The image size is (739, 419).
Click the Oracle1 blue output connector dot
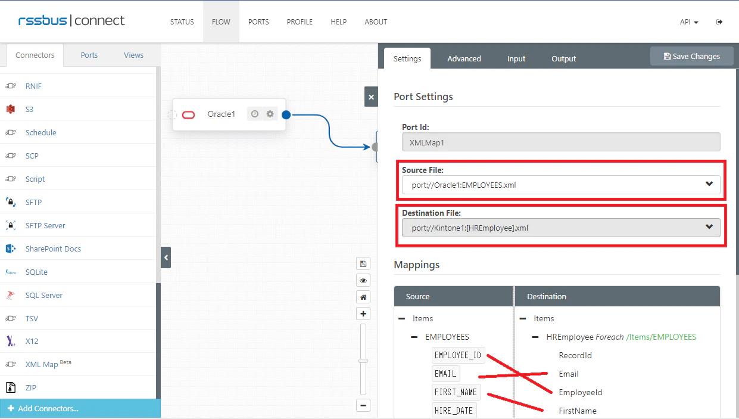coord(286,114)
